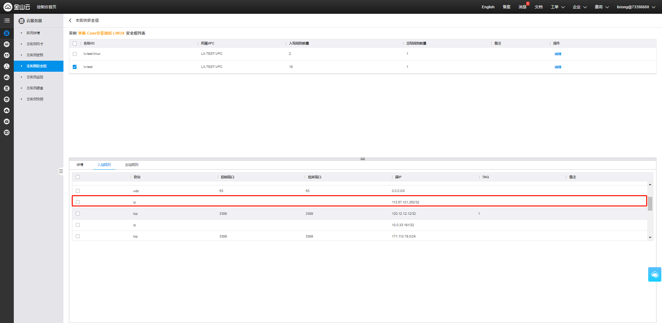Click the 协议 column header
Viewport: 662px width, 323px height.
pyautogui.click(x=137, y=177)
